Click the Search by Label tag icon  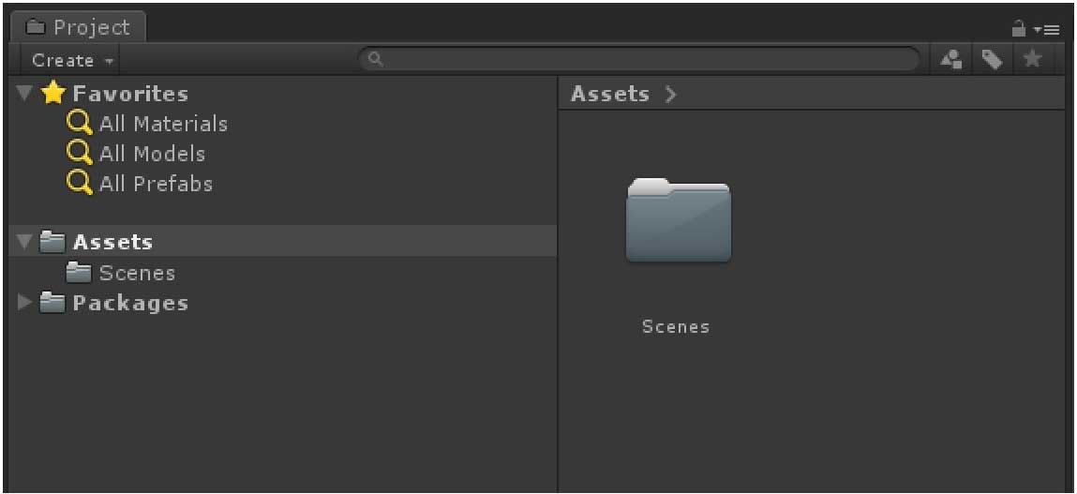coord(991,61)
